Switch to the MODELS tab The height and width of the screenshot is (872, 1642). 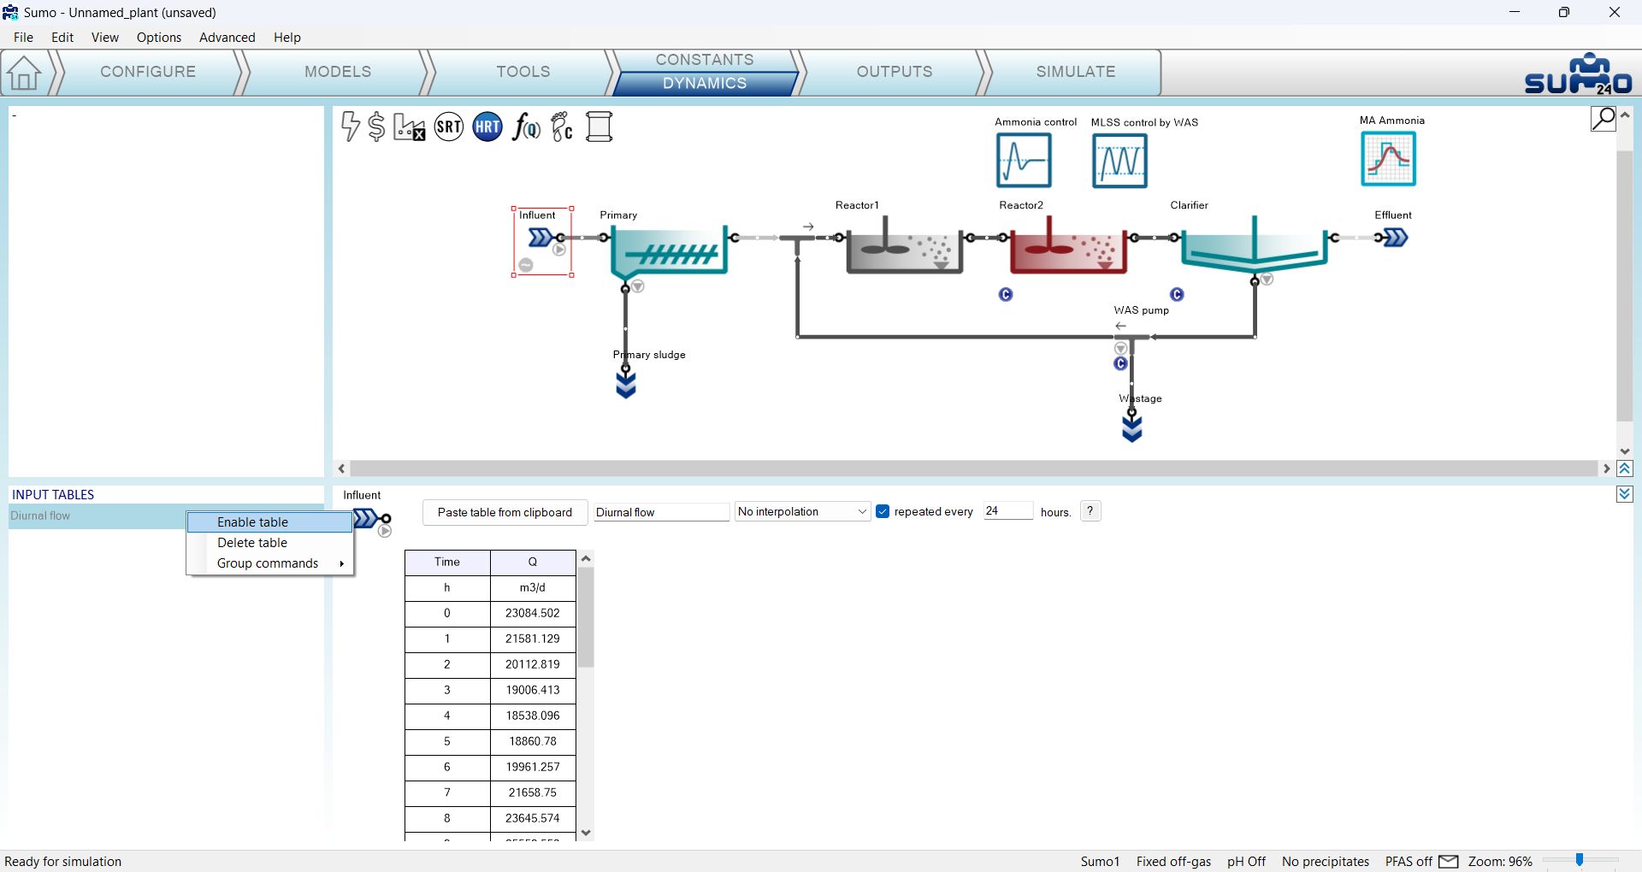(338, 72)
